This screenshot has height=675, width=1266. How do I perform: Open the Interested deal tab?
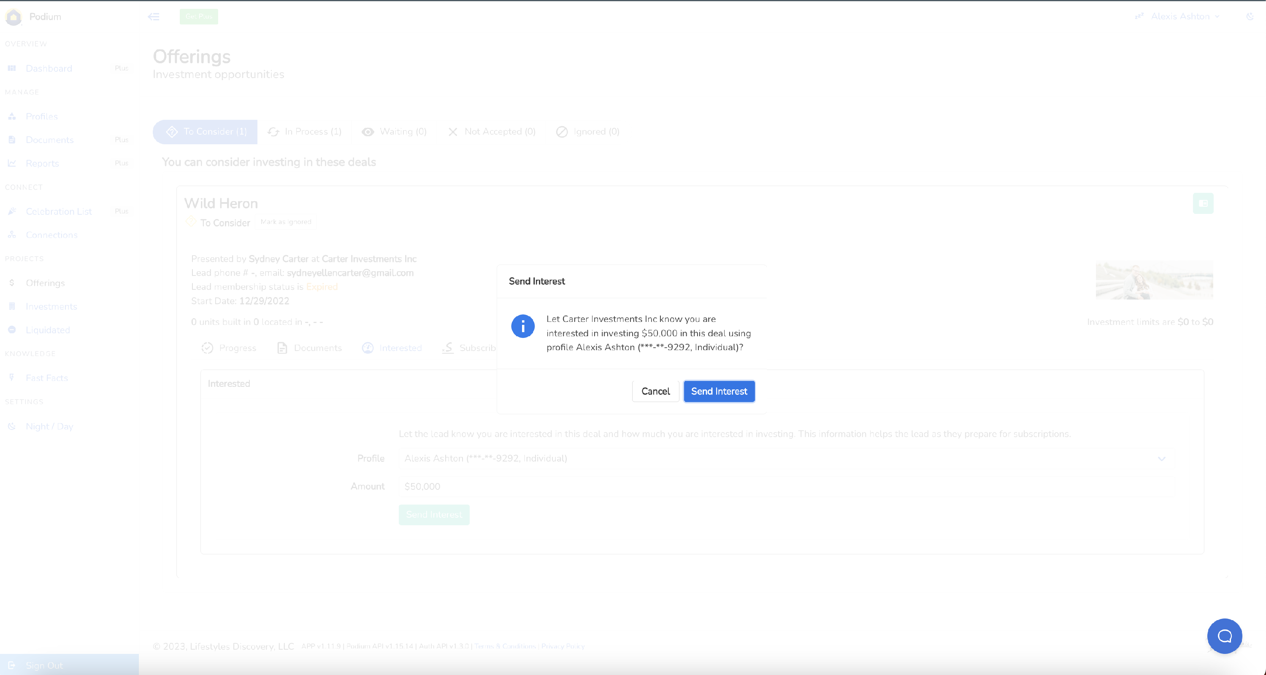click(x=392, y=348)
